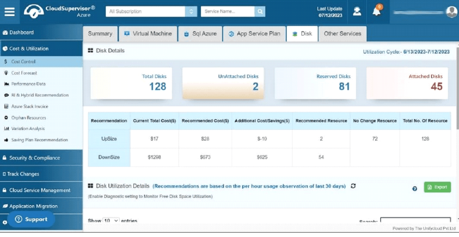Select Cost Control in the sidebar
The width and height of the screenshot is (459, 237).
(x=41, y=61)
